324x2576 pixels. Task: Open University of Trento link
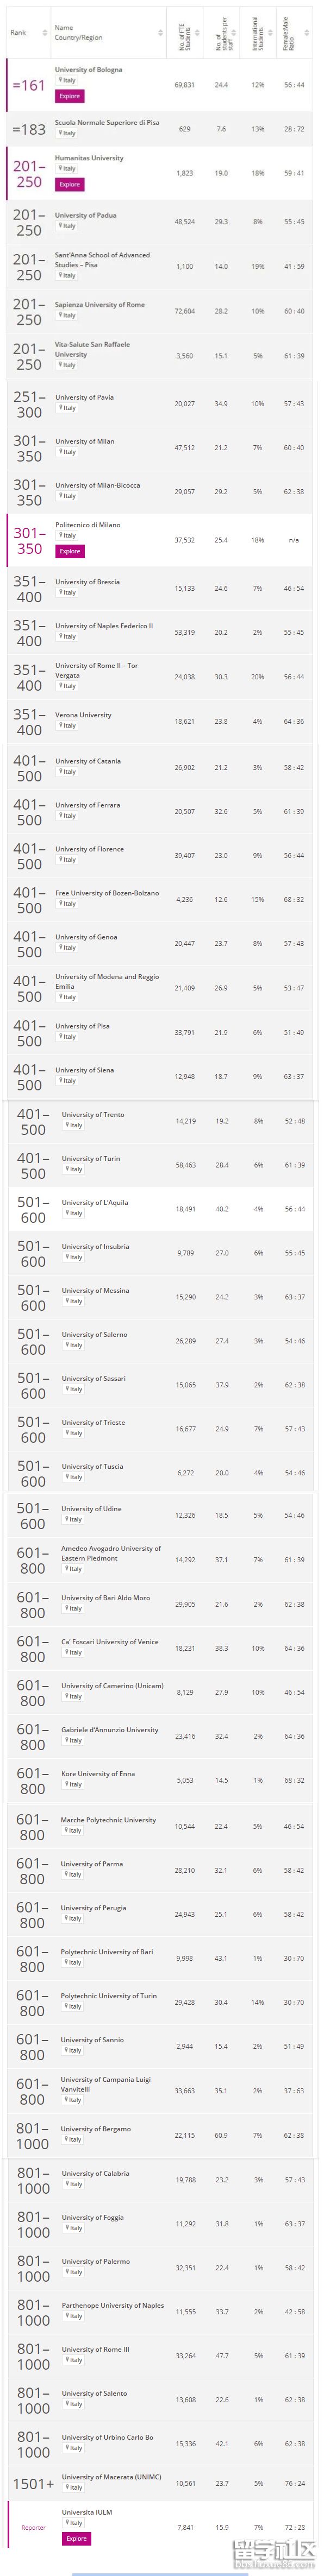93,1114
